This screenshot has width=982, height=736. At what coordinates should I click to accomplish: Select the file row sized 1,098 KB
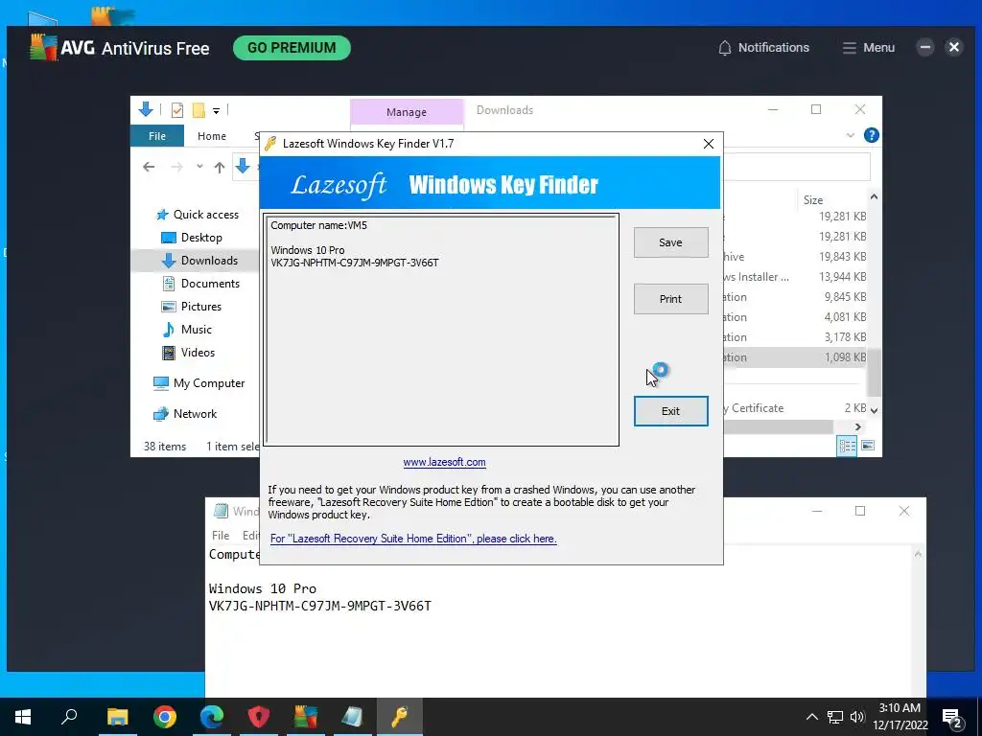794,357
